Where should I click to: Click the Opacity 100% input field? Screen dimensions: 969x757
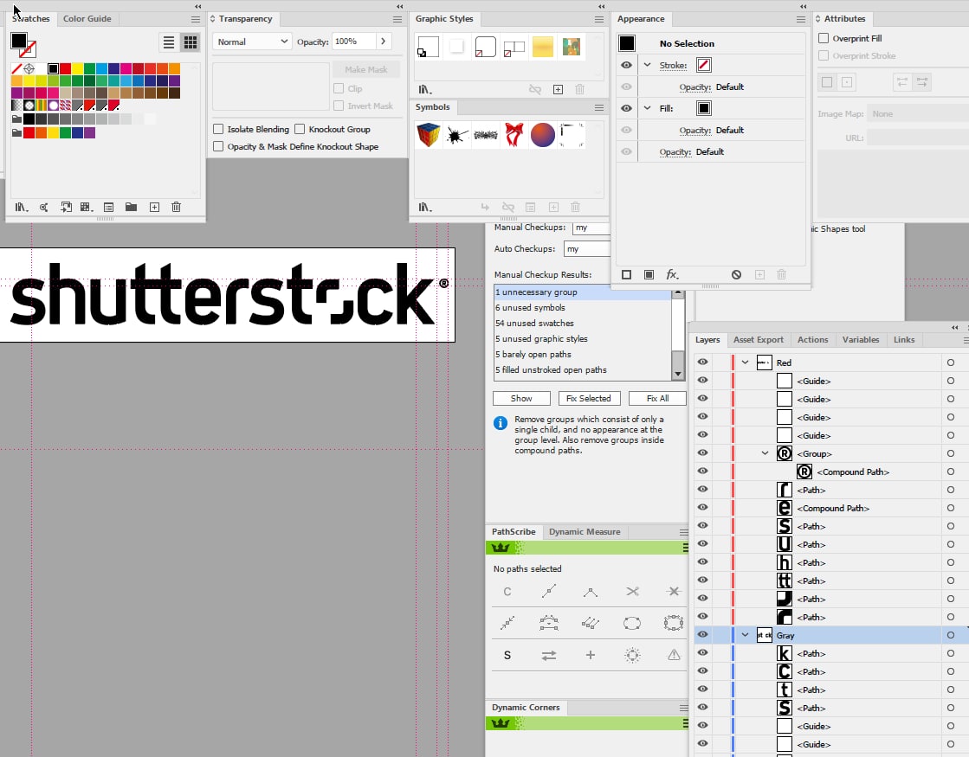point(354,42)
